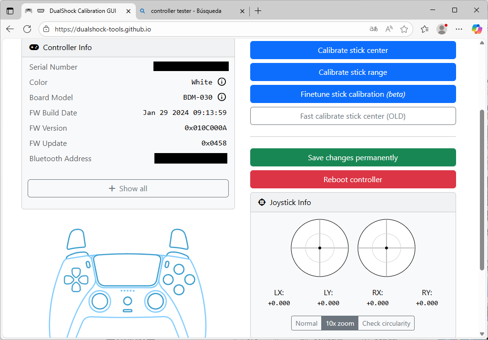Click the FW Version value 0x010C000A
This screenshot has height=340, width=488.
[x=205, y=128]
